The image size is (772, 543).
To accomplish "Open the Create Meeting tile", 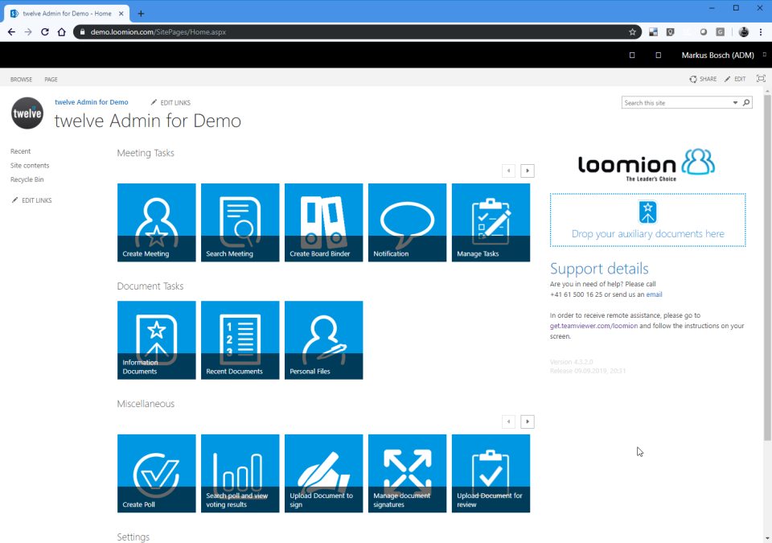I will pos(156,222).
